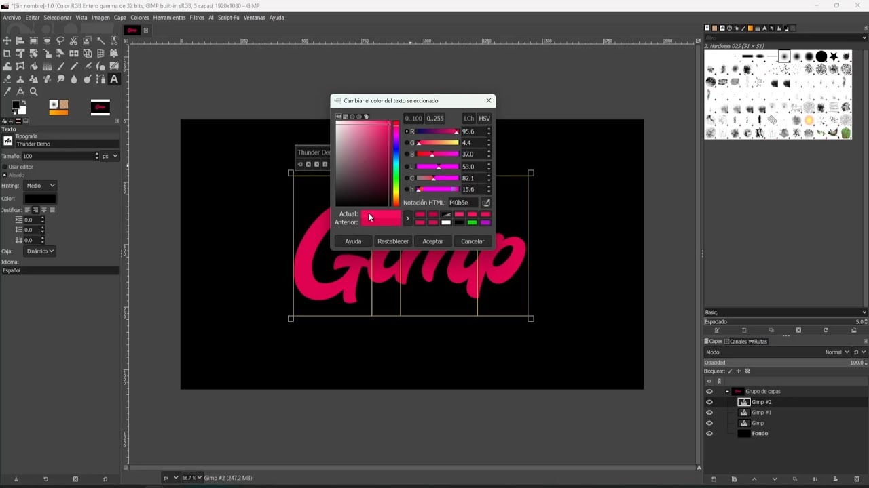Image resolution: width=869 pixels, height=488 pixels.
Task: Open the size unit px dropdown
Action: (110, 156)
